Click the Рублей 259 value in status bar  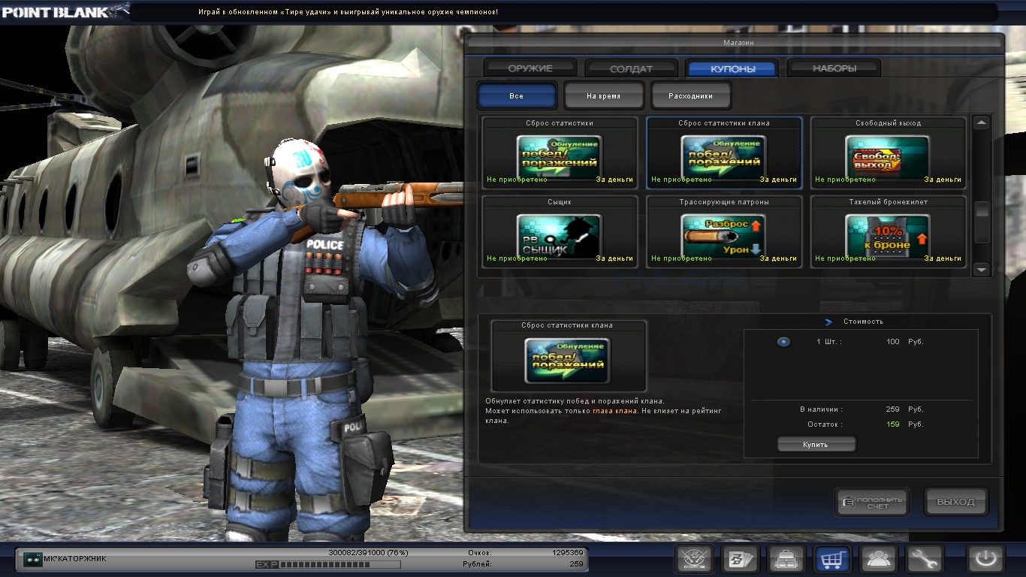576,563
